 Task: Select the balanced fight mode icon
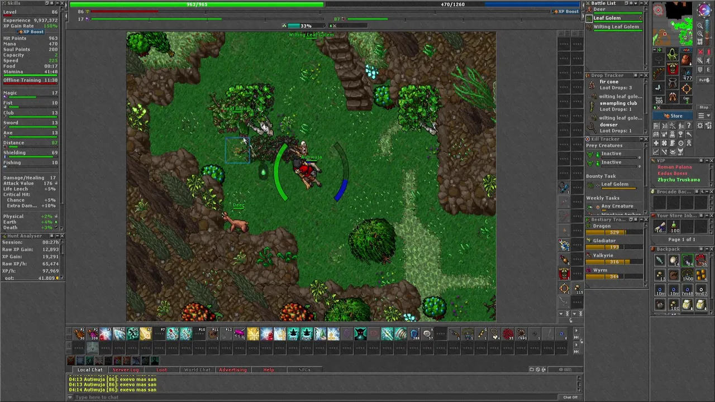(x=700, y=60)
